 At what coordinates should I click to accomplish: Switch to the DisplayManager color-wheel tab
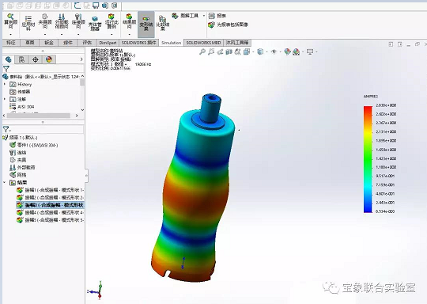coord(49,59)
